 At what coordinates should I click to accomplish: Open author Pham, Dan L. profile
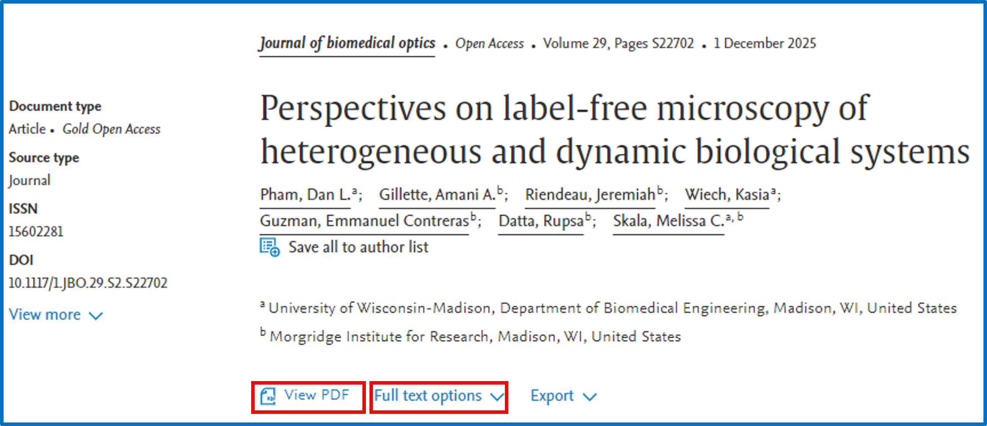click(305, 195)
